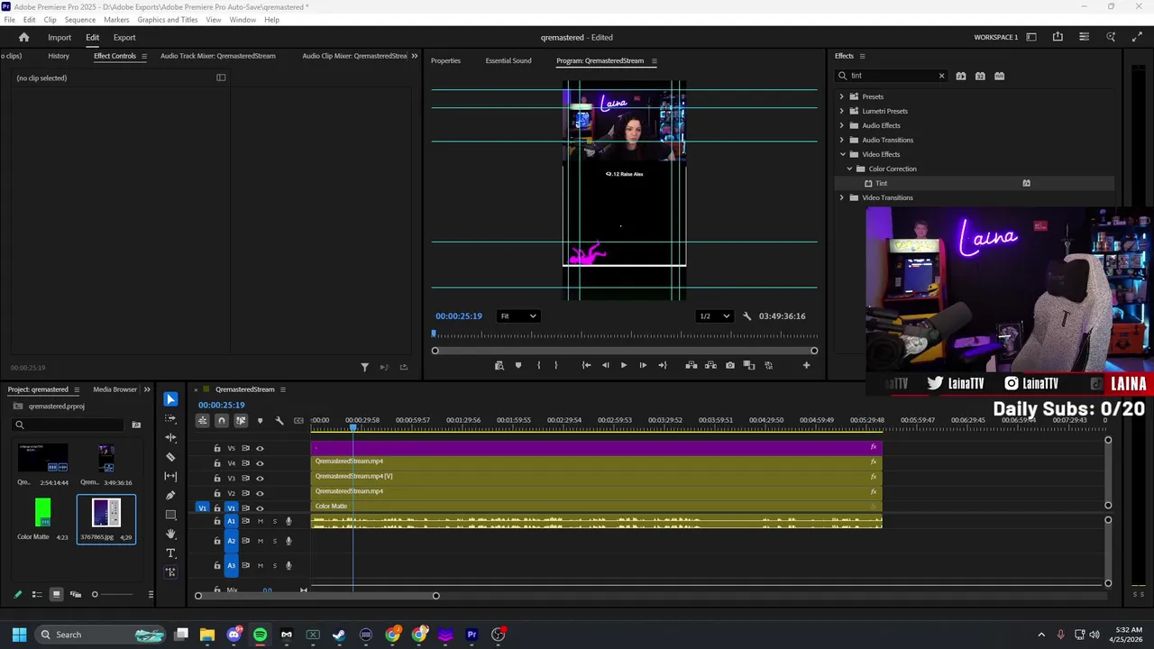
Task: Switch to the Import workspace
Action: 60,37
